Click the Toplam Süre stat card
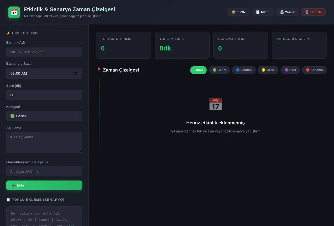This screenshot has width=334, height=226. click(182, 45)
